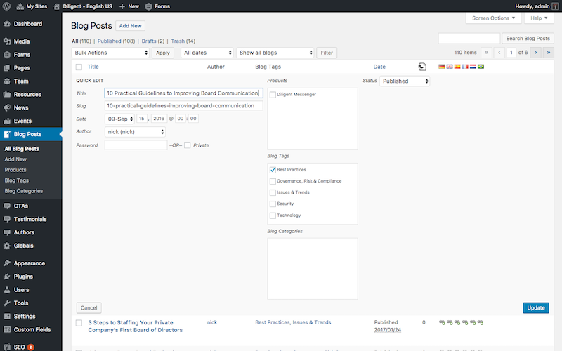Go to next page arrow

coord(536,53)
